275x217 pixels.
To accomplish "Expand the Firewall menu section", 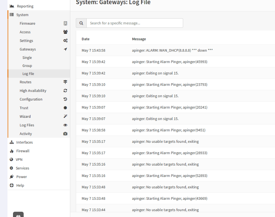I will coord(39,151).
